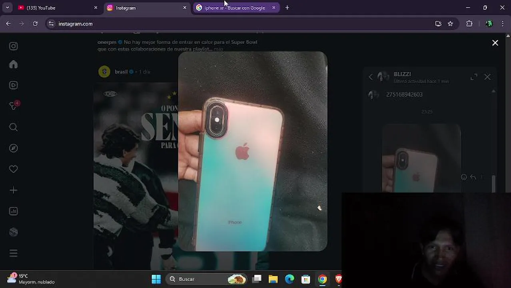
Task: Open the Chrome profile avatar
Action: [489, 24]
